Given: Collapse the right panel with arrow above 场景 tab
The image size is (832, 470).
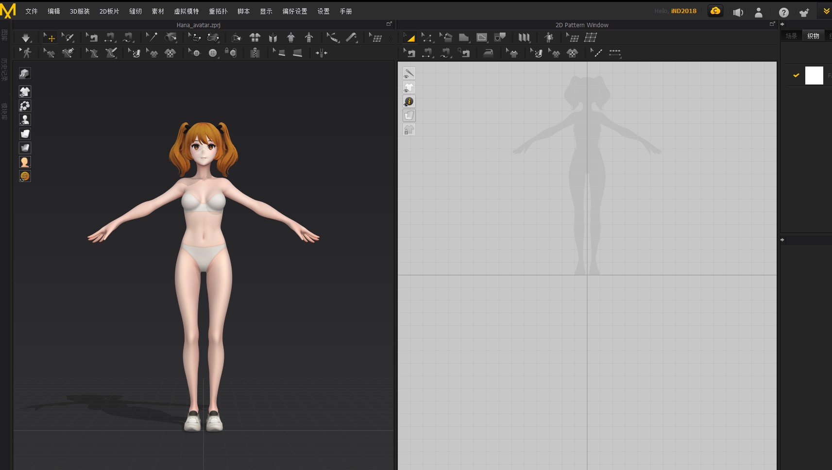Looking at the screenshot, I should pos(782,24).
